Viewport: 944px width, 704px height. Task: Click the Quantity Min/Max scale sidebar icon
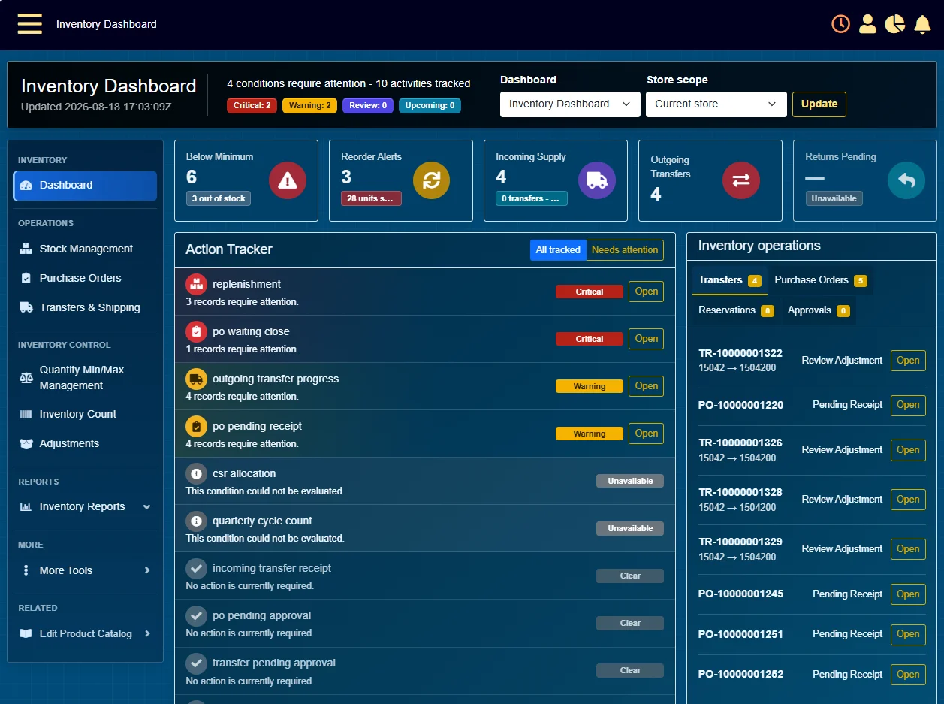(x=26, y=377)
